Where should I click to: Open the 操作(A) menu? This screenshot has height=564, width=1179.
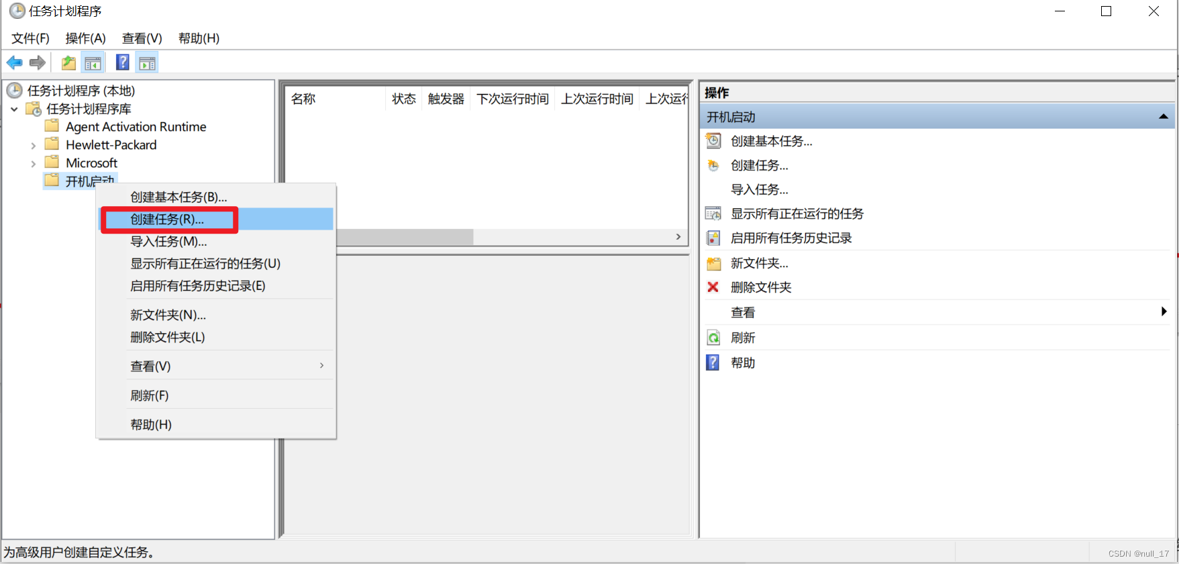85,38
